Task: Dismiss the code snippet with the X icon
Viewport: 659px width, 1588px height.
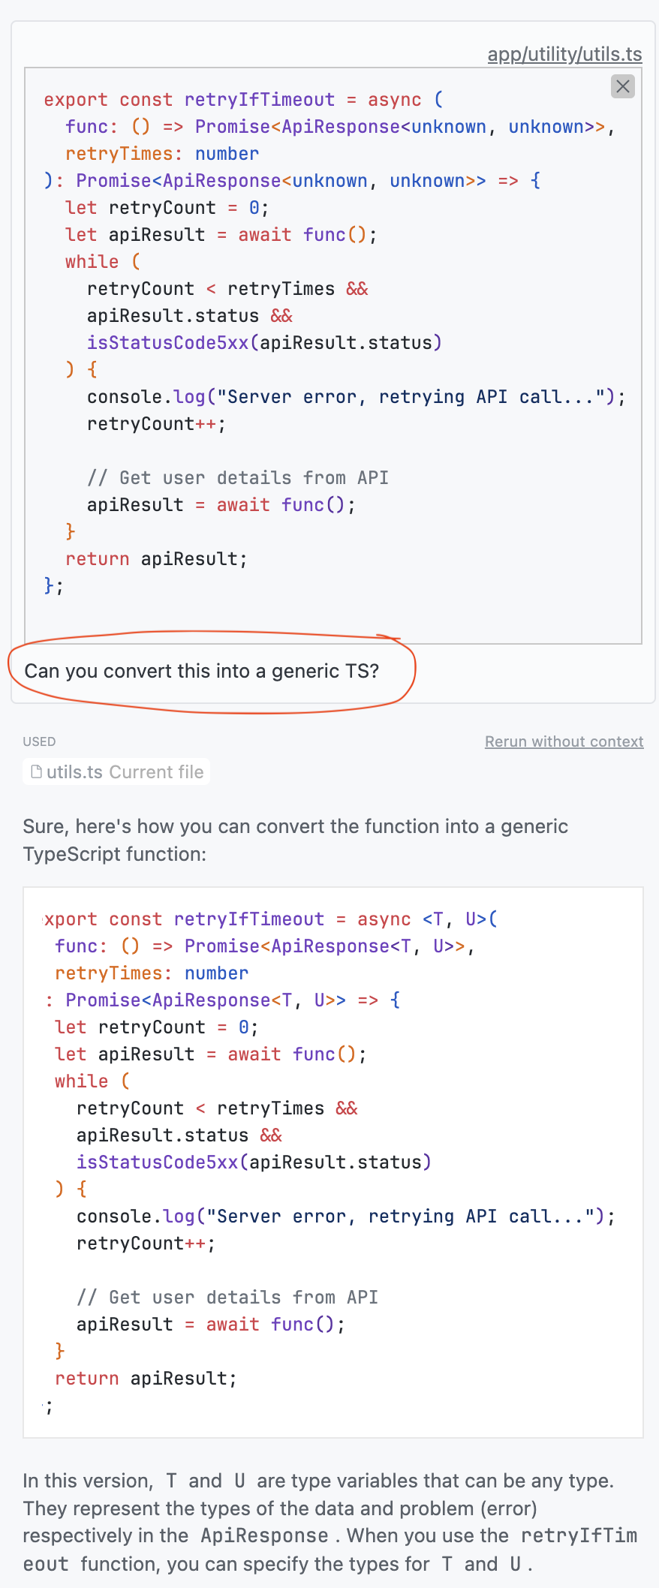Action: [x=622, y=86]
